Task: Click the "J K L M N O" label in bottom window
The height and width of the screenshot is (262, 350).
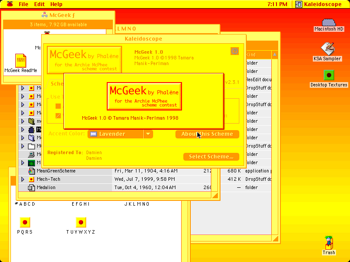Action: [x=137, y=204]
